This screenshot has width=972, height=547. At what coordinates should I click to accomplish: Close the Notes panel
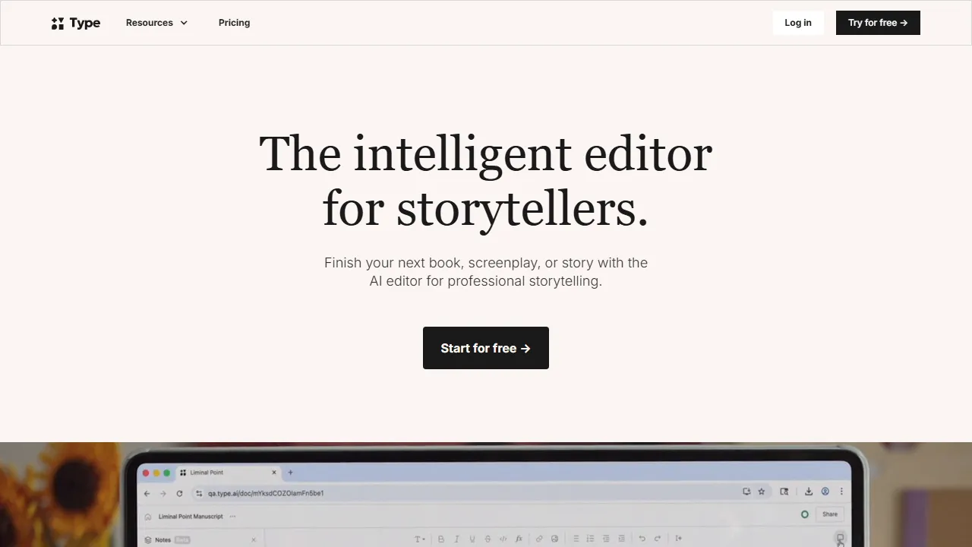(254, 540)
